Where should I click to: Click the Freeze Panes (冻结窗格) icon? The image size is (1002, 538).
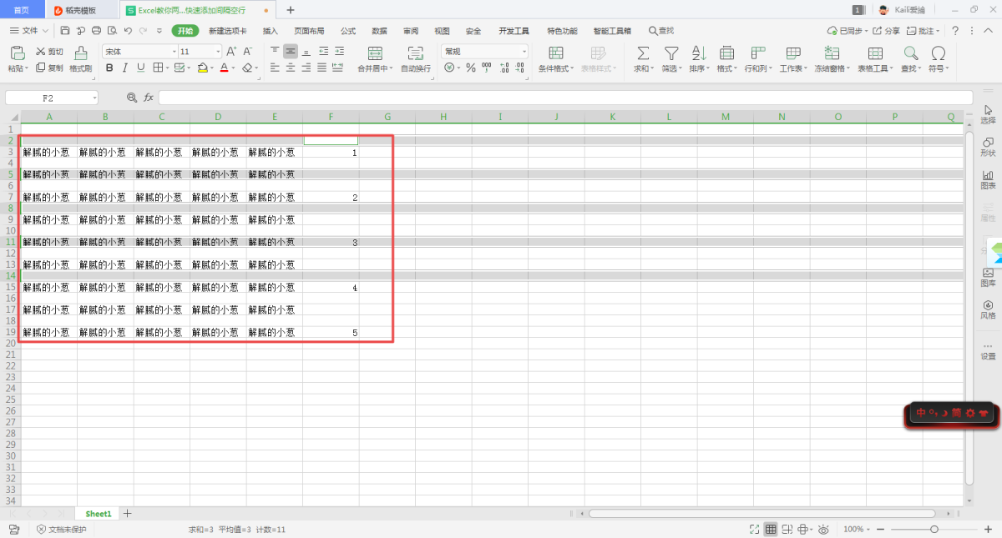(832, 53)
